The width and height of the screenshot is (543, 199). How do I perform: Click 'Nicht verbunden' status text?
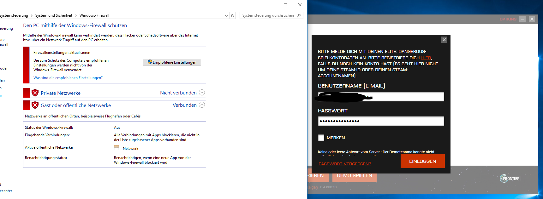178,93
